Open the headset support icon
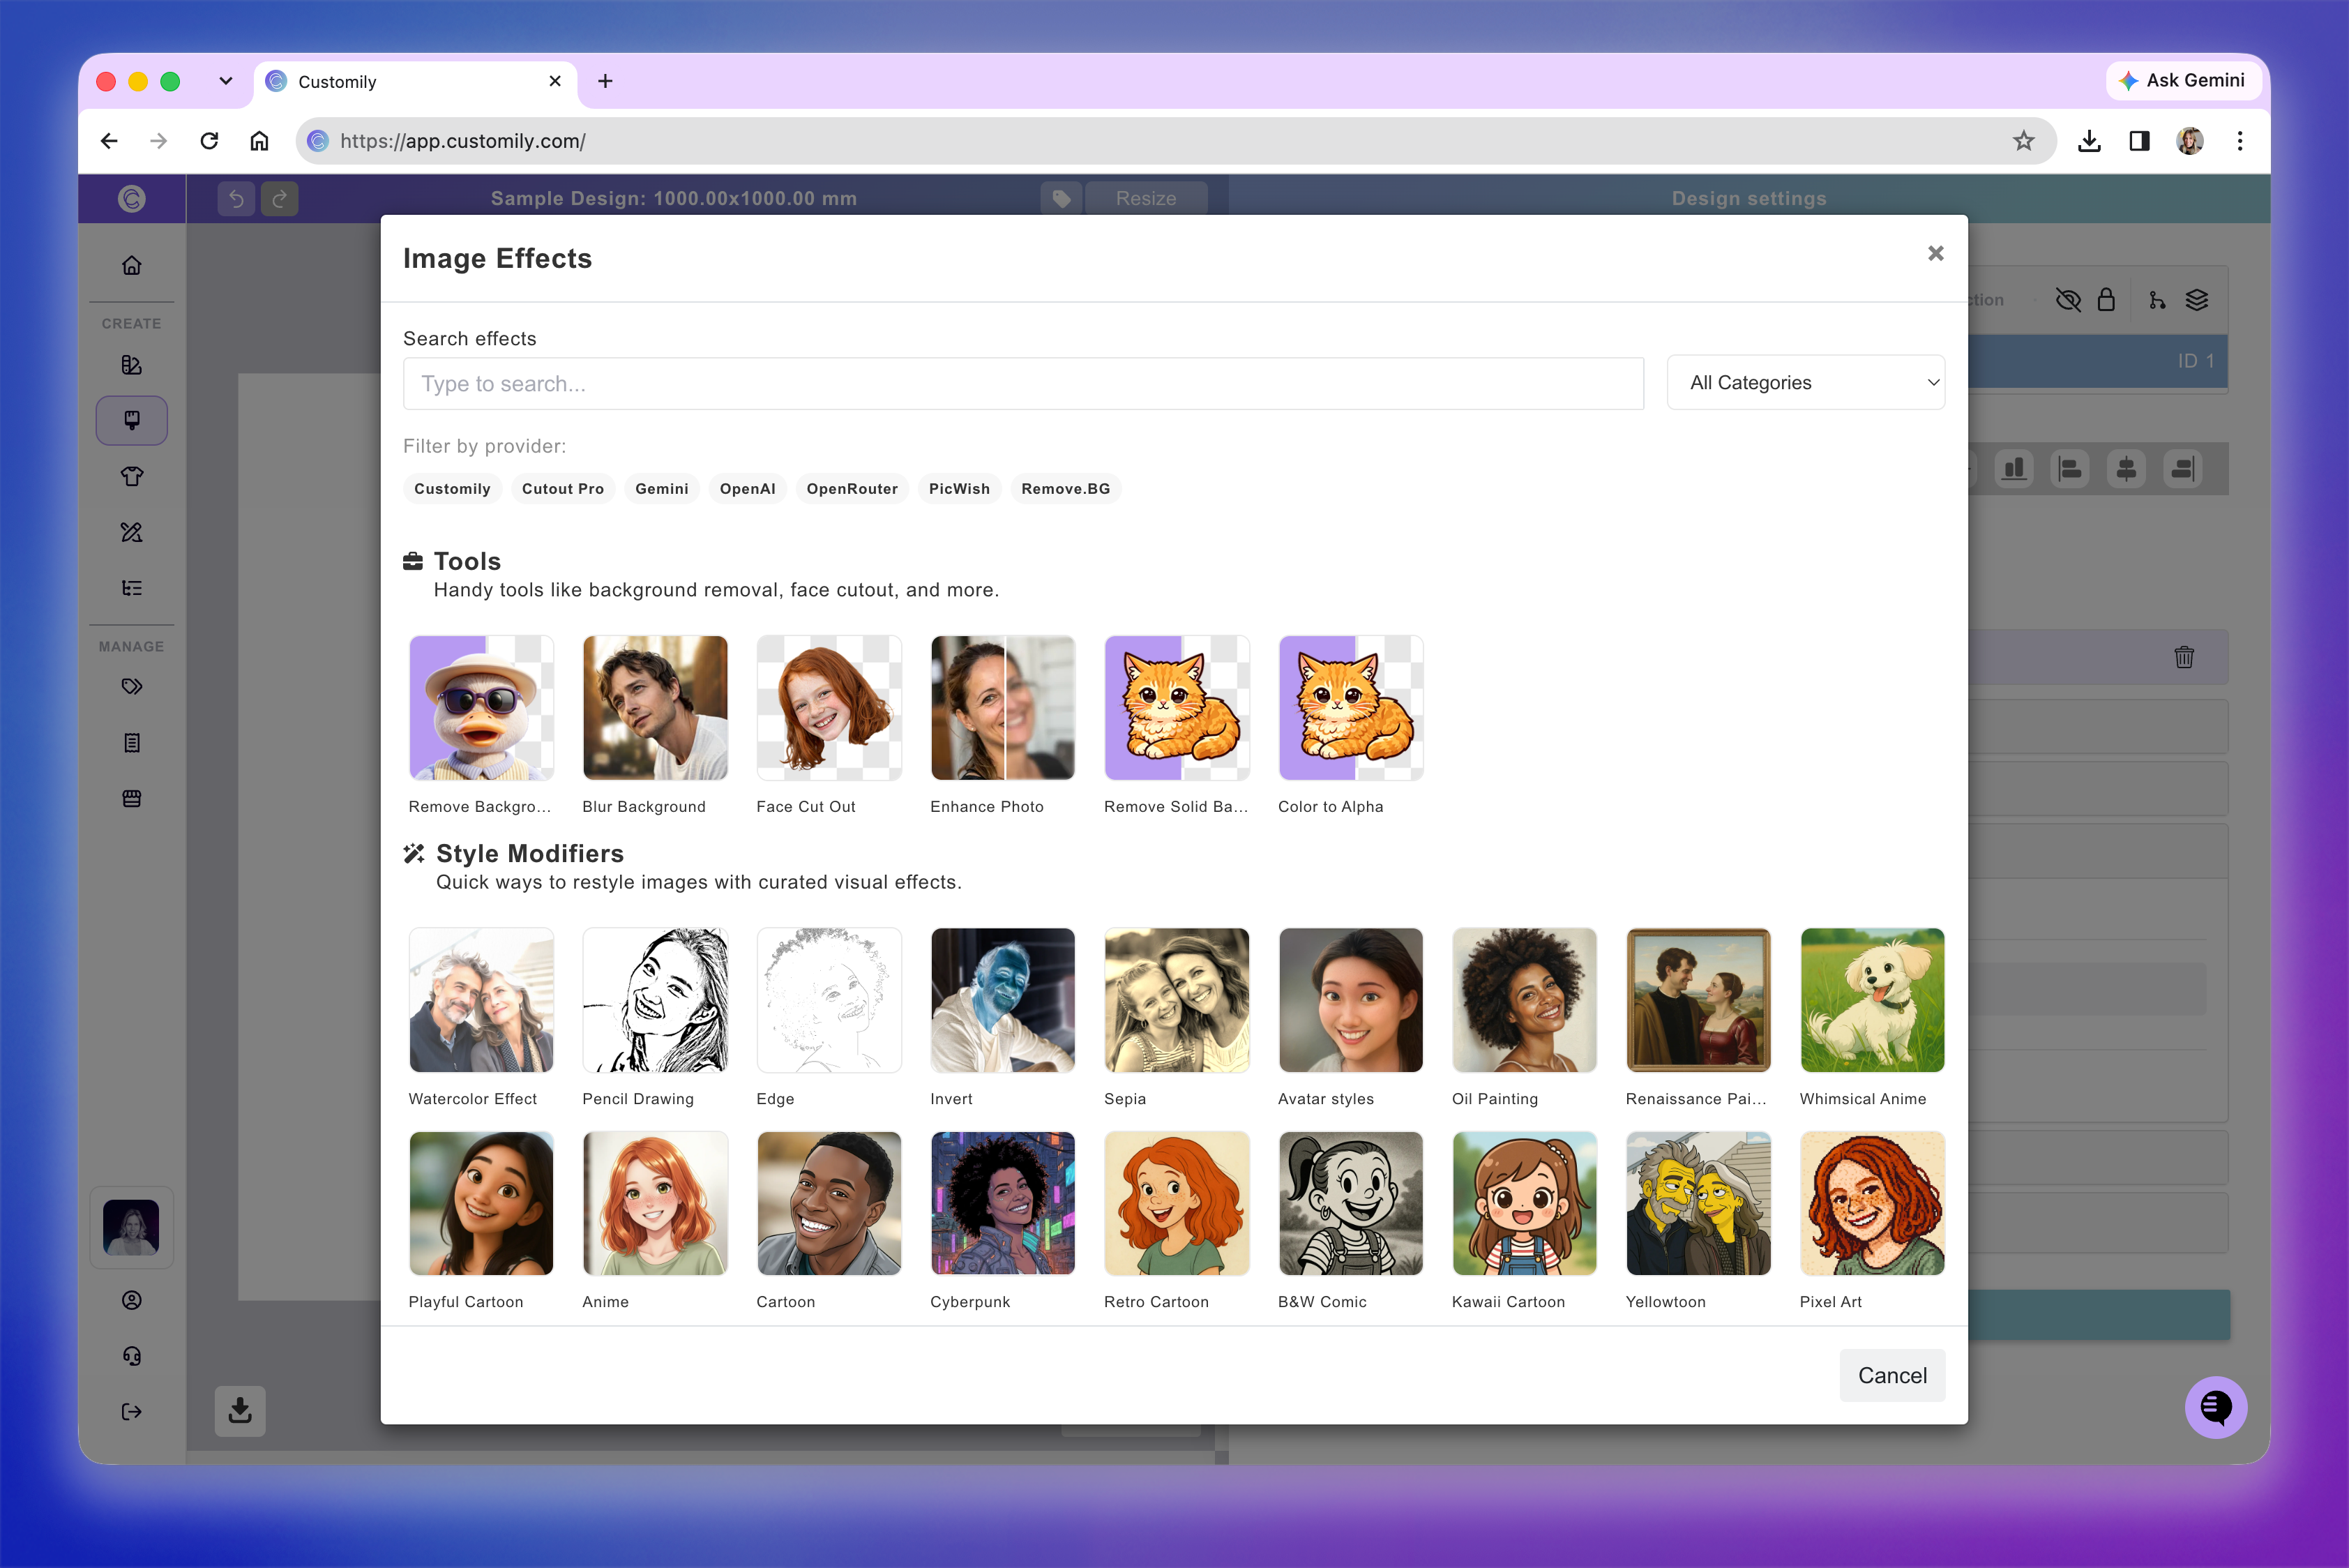 [131, 1356]
